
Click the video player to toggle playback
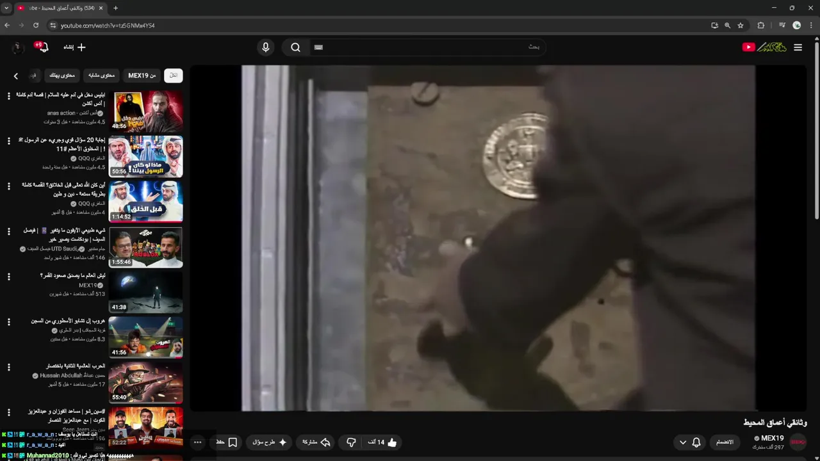[498, 238]
